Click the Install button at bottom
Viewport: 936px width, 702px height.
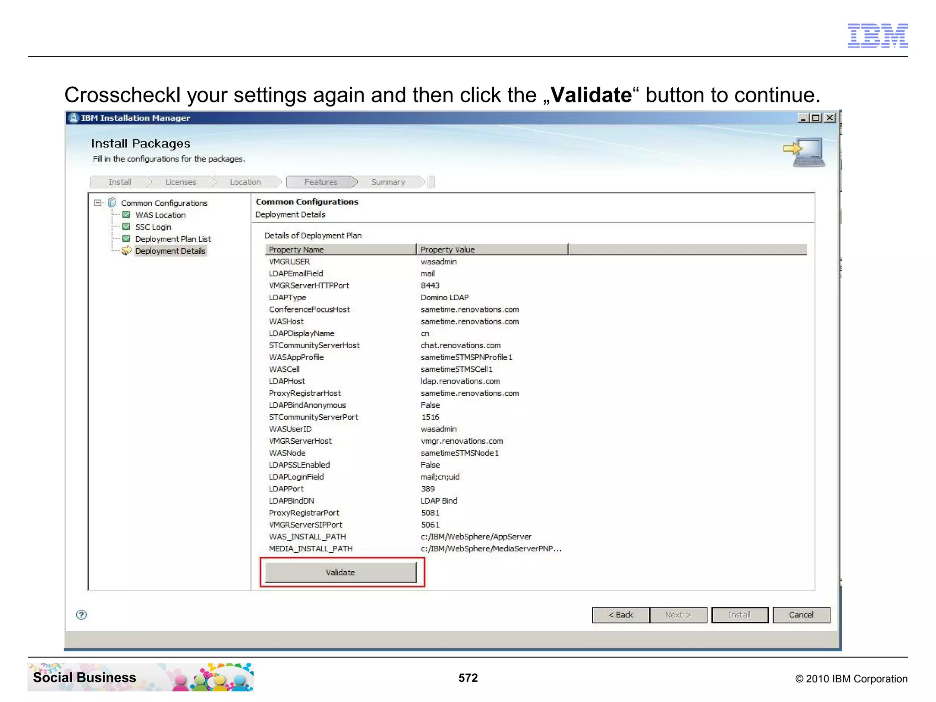coord(739,615)
